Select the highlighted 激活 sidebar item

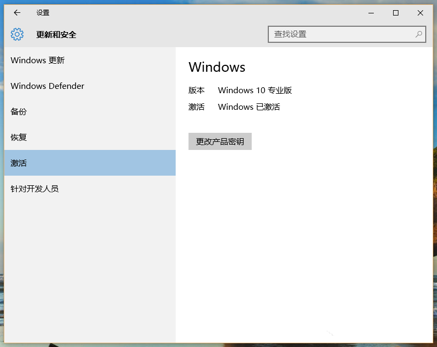tap(90, 163)
